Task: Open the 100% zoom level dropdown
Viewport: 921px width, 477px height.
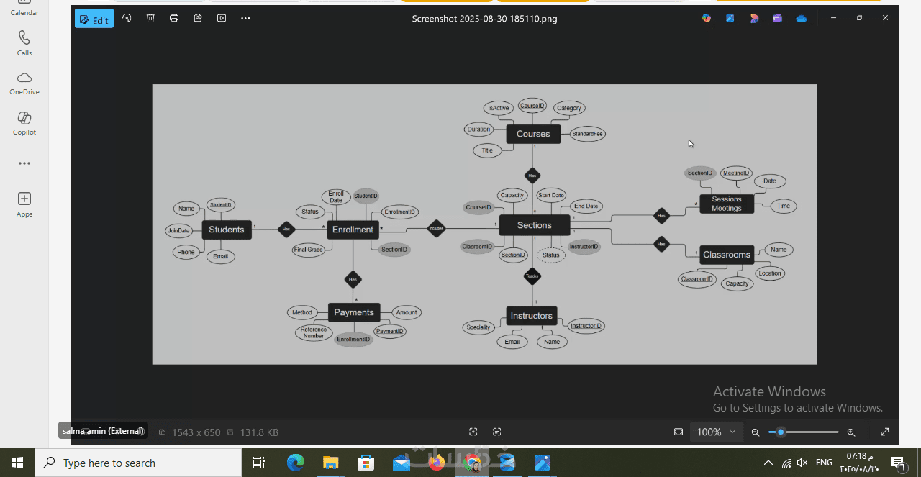Action: (x=717, y=432)
